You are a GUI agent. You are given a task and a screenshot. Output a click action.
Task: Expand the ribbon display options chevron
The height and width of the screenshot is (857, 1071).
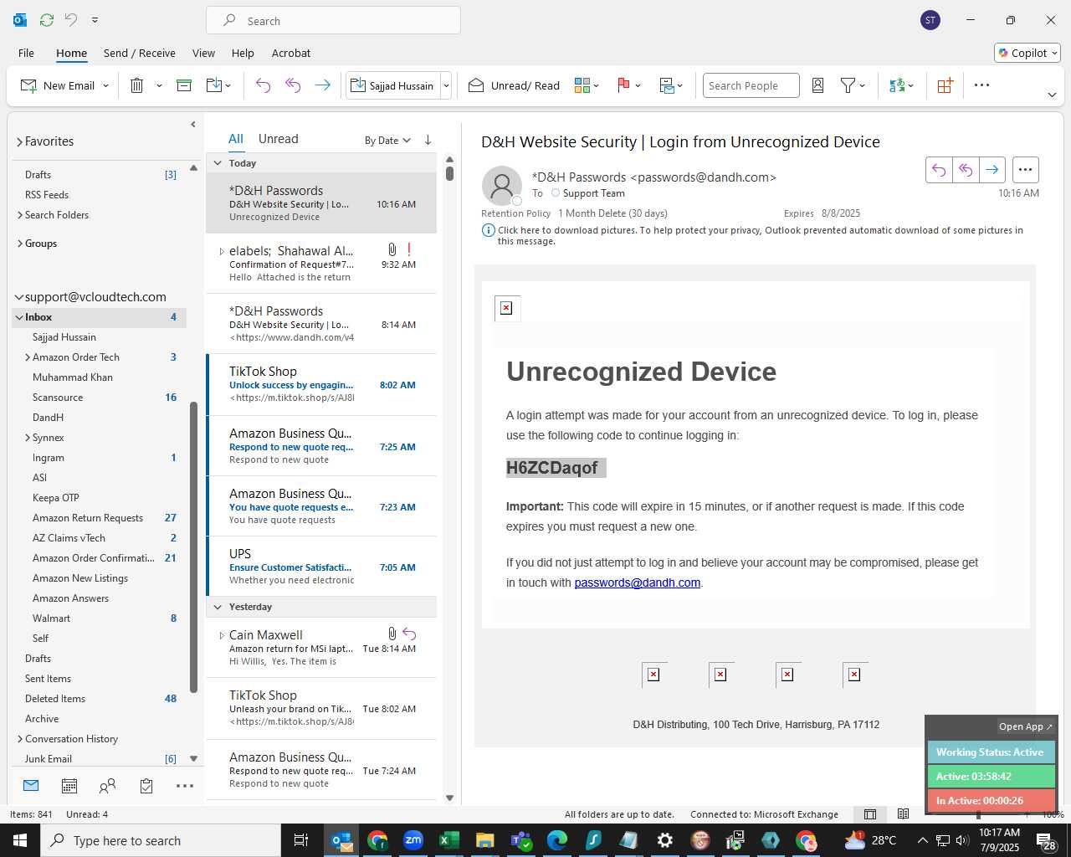click(1052, 95)
